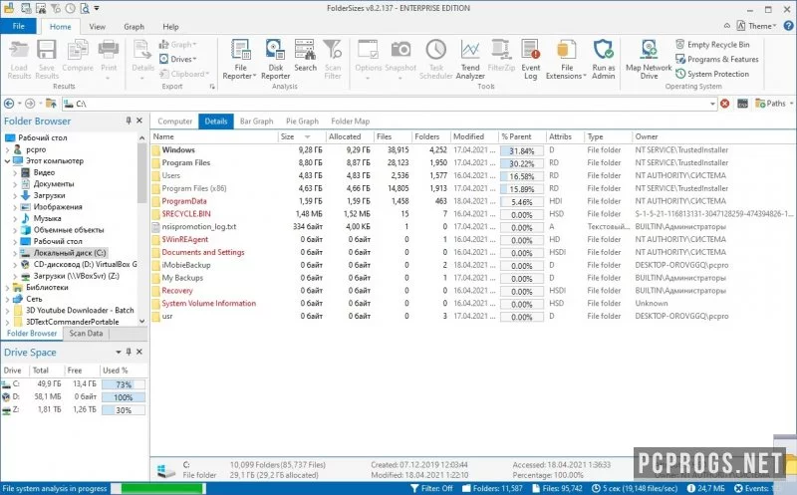Viewport: 797px width, 495px height.
Task: Sort by the Modified column header
Action: point(474,136)
